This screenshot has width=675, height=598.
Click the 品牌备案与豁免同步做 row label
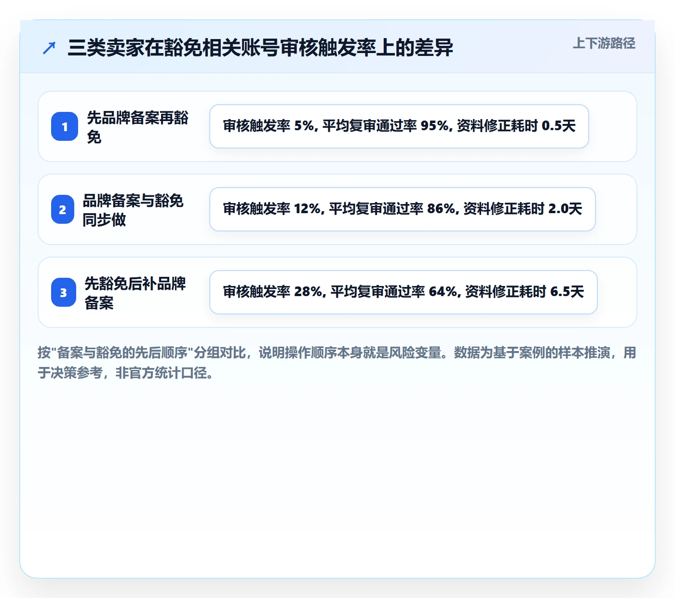click(x=134, y=210)
